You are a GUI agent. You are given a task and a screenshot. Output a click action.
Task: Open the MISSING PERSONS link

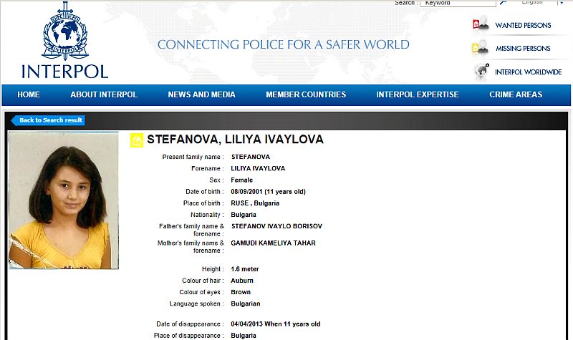pos(523,48)
